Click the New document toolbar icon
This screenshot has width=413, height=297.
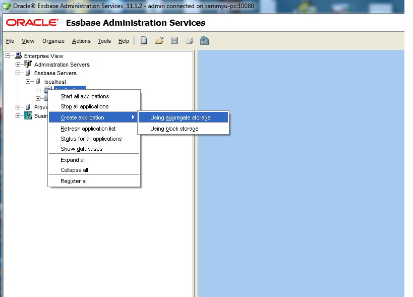[x=144, y=40]
